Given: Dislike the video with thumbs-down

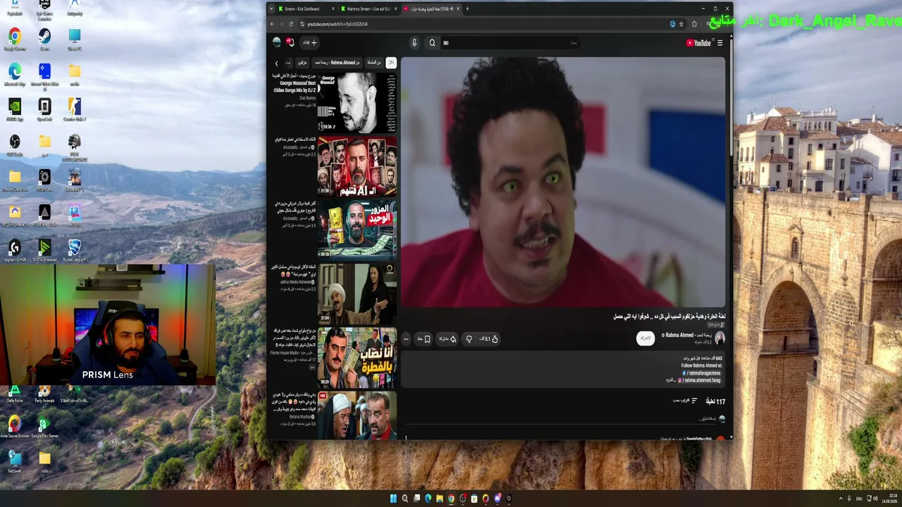Looking at the screenshot, I should (x=469, y=339).
